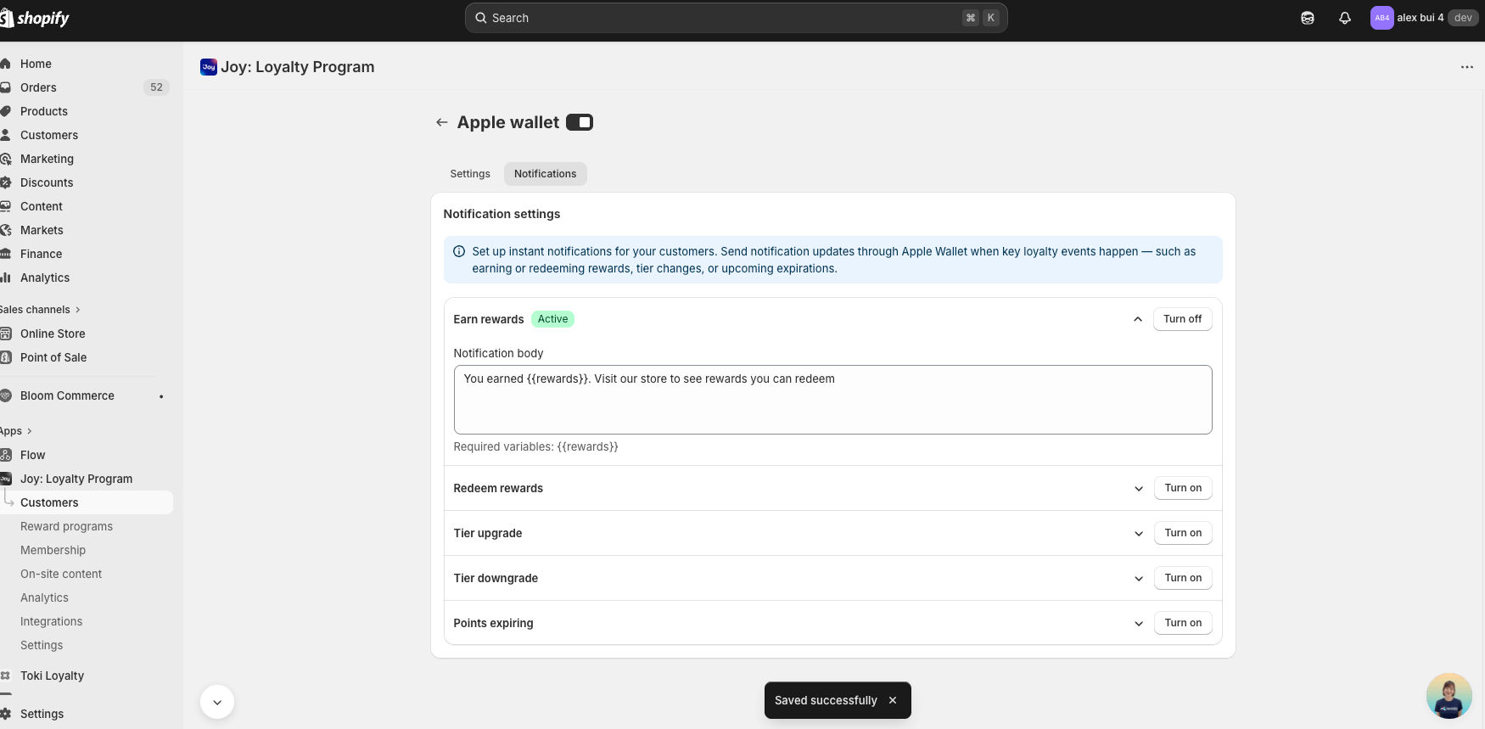Open Integrations in Joy submenu
Viewport: 1485px width, 729px height.
(x=51, y=621)
